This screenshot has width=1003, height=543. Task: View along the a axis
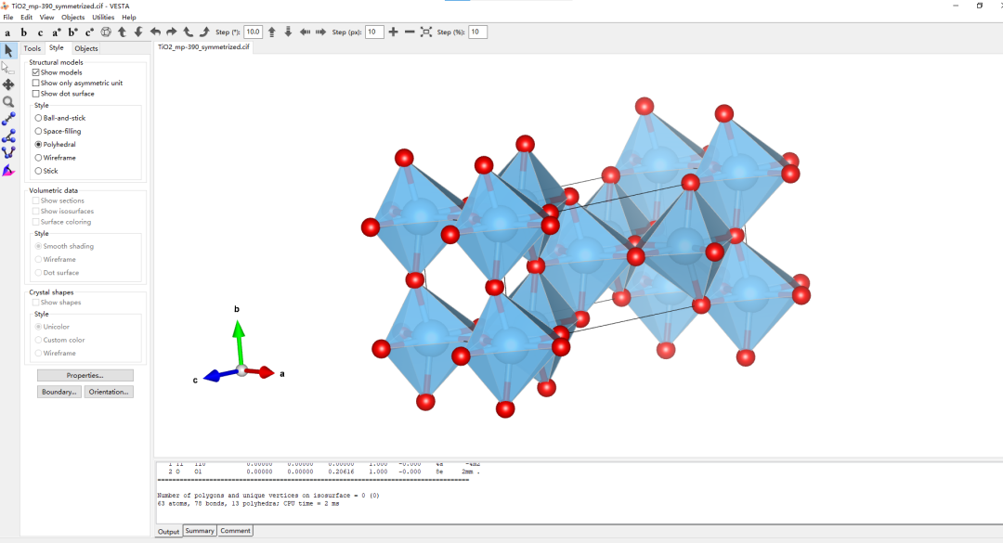8,32
